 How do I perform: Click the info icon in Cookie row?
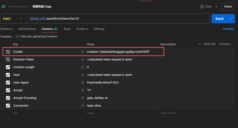(x=83, y=52)
